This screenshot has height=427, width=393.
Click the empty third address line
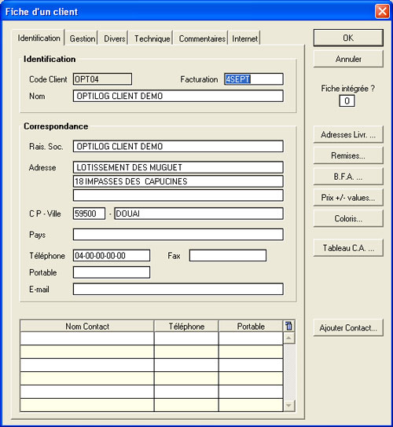pyautogui.click(x=178, y=195)
